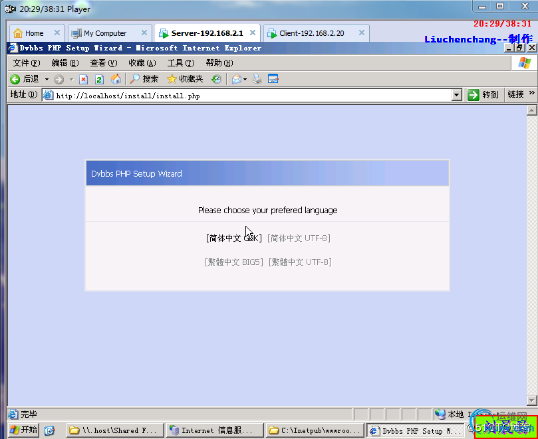Click the Print printer icon
Image resolution: width=538 pixels, height=439 pixels.
257,79
